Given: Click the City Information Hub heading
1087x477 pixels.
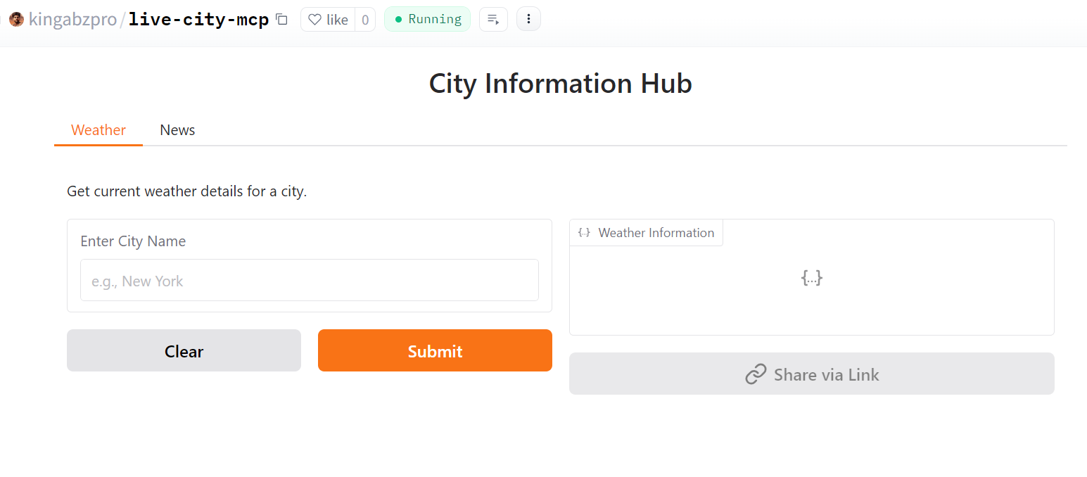Looking at the screenshot, I should [x=561, y=84].
